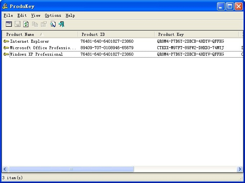Click the horizontal scrollbar thumb
This screenshot has height=183, width=245.
(x=71, y=169)
